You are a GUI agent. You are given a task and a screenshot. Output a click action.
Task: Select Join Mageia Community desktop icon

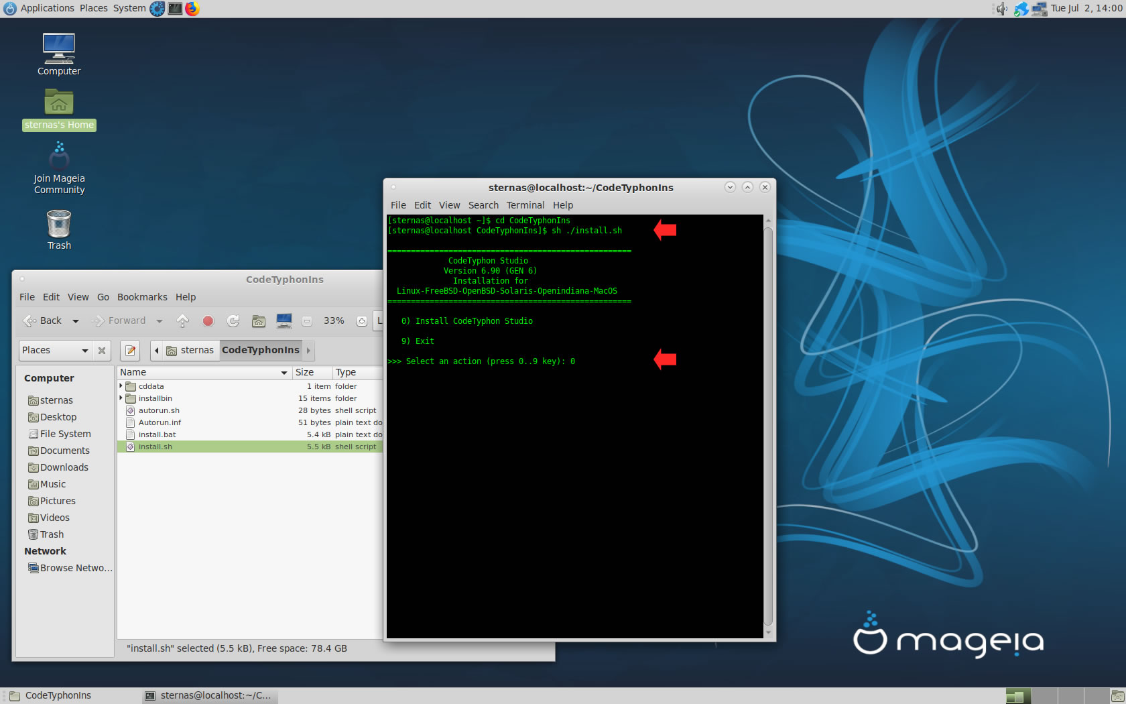(59, 168)
